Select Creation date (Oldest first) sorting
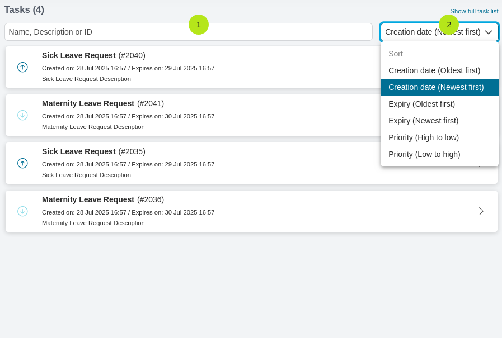The image size is (502, 338). (x=434, y=70)
